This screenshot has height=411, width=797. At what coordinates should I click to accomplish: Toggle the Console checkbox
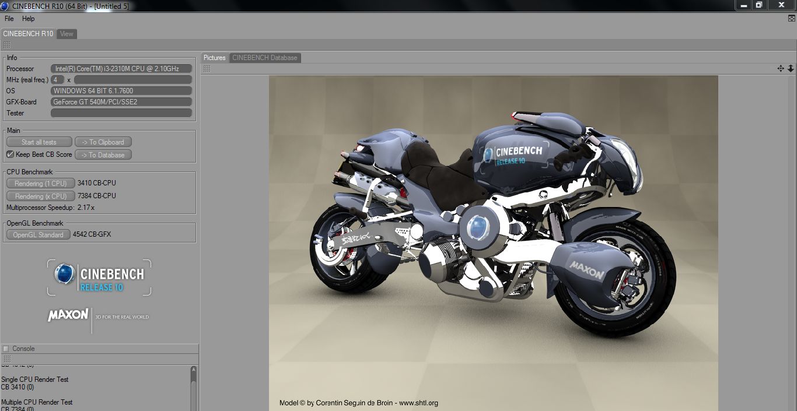pyautogui.click(x=6, y=349)
